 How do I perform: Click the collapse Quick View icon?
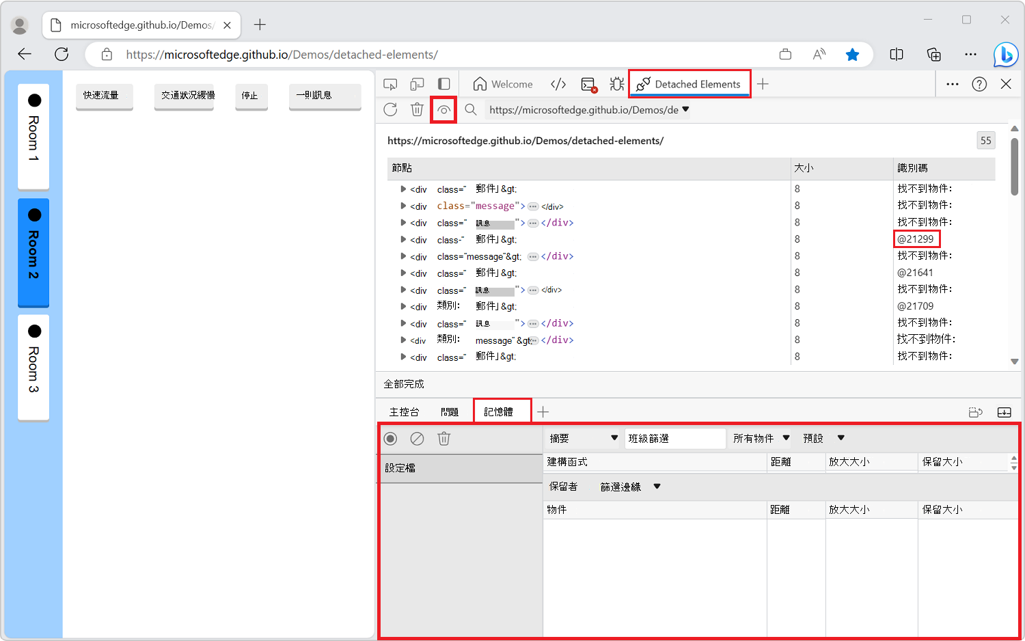1004,411
